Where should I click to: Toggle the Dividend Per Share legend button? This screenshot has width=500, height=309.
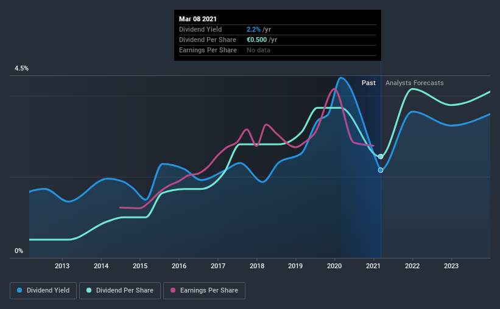tap(120, 291)
